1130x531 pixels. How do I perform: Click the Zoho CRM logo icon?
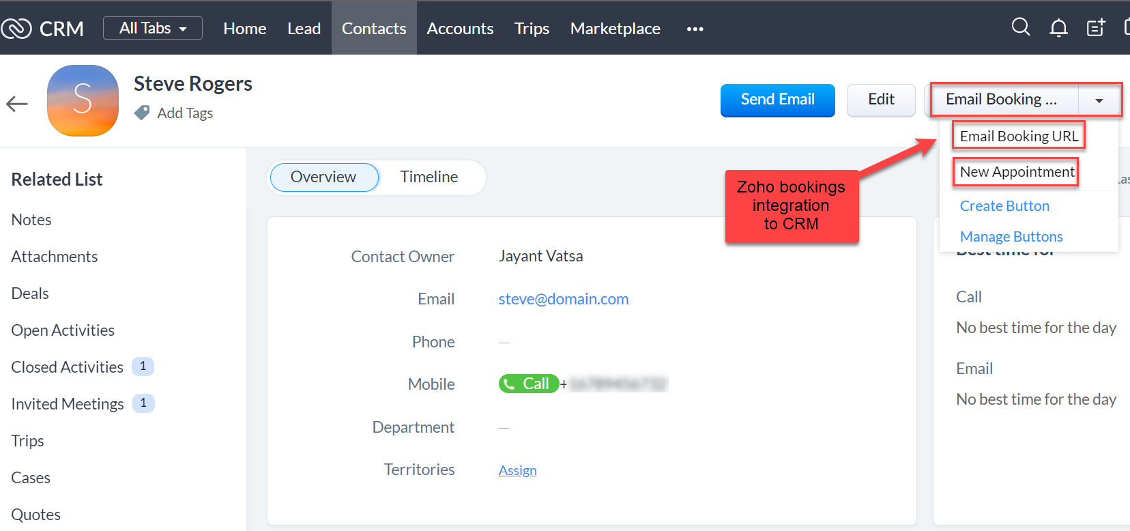click(16, 29)
